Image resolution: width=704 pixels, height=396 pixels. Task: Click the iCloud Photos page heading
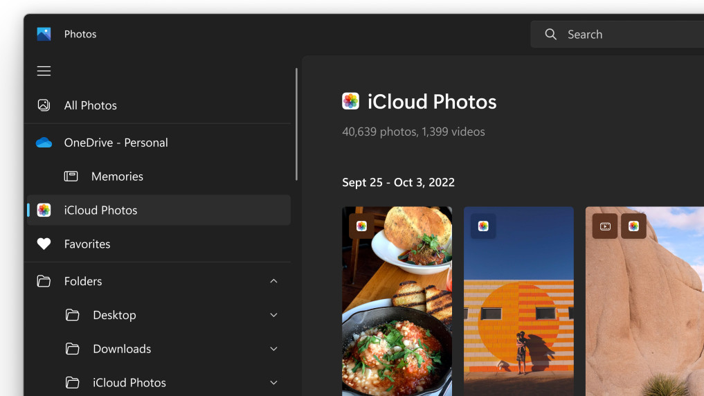point(432,102)
